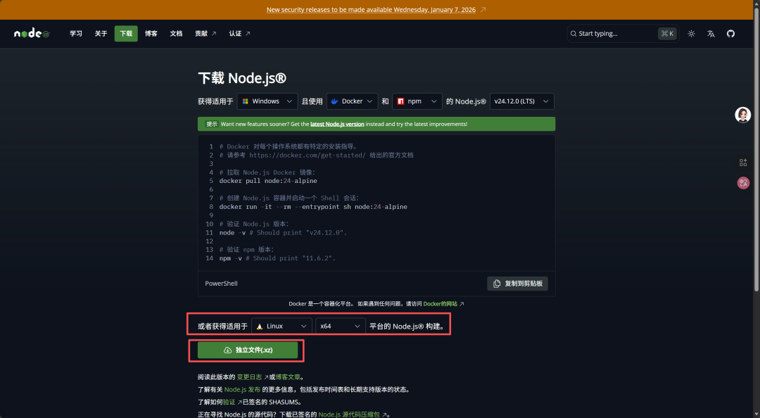Viewport: 760px width, 418px height.
Task: Open the 学习 menu item
Action: (75, 34)
